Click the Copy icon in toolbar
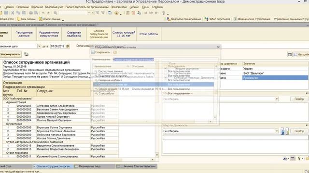309x173 pixels. click(x=18, y=13)
